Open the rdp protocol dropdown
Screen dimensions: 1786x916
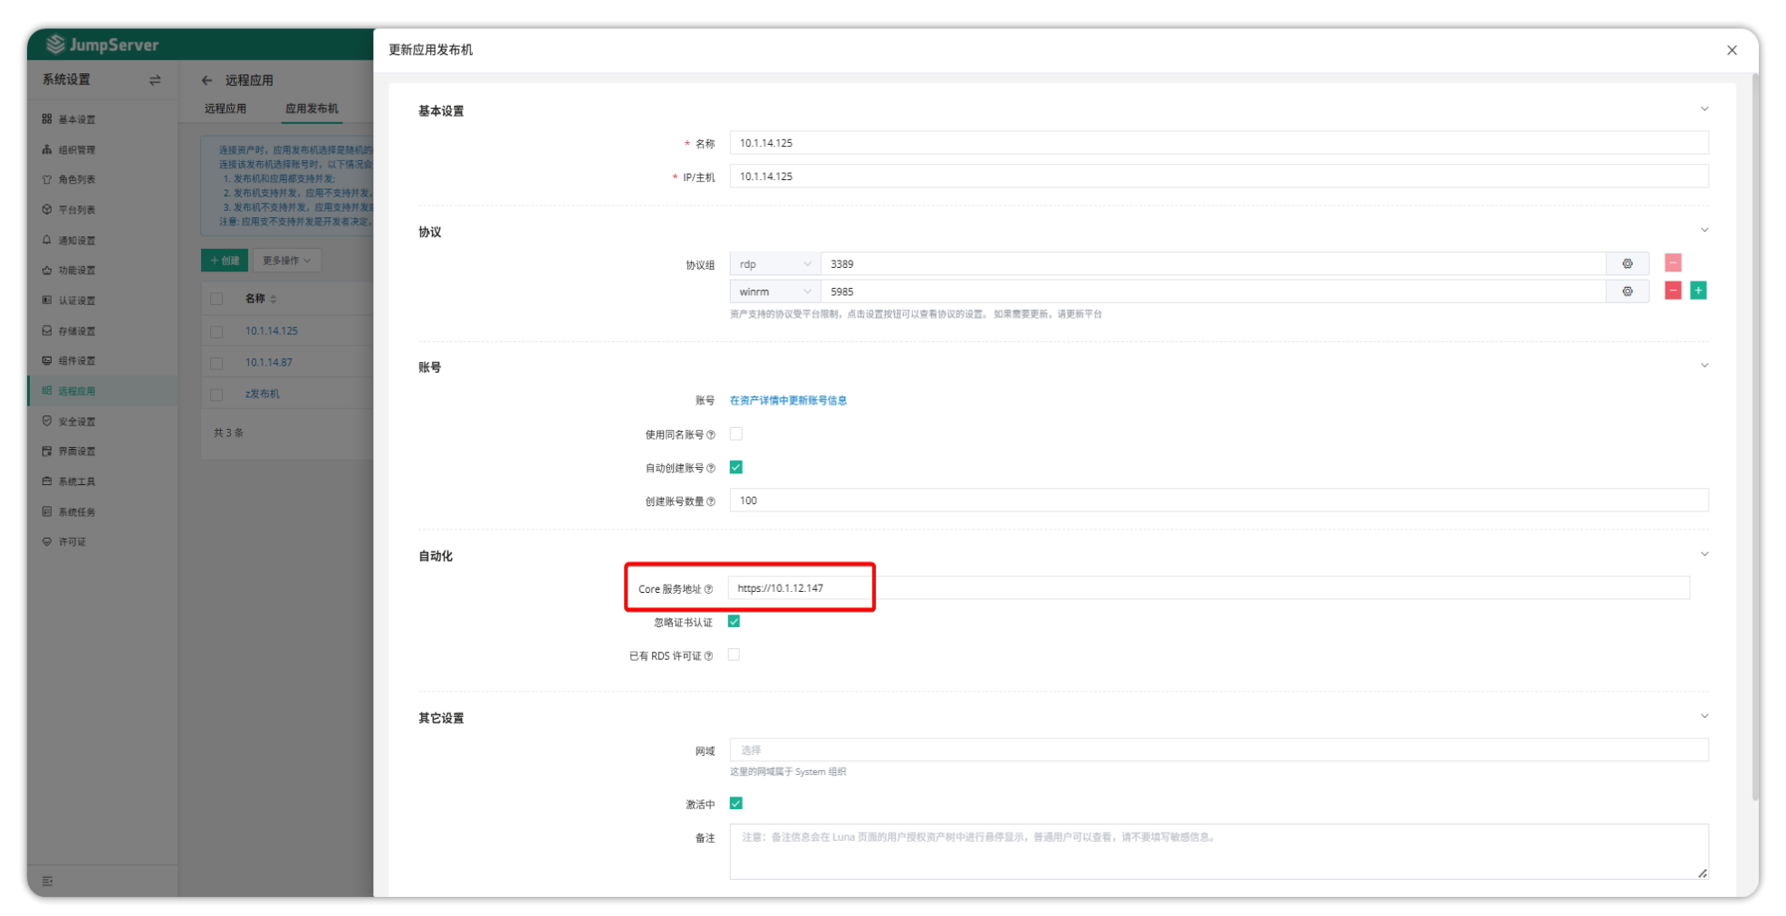tap(773, 264)
